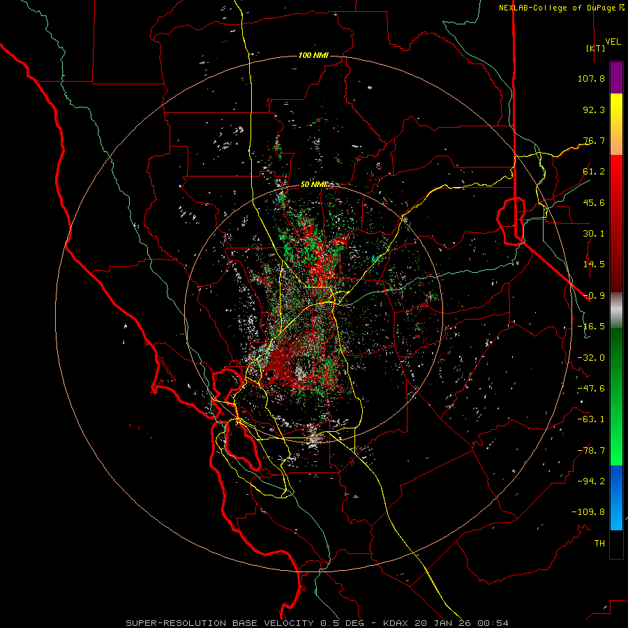
Task: Click the 45.6 velocity scale value
Action: 594,202
